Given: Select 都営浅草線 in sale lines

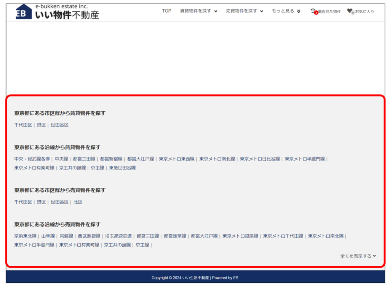Looking at the screenshot, I should click(x=175, y=236).
